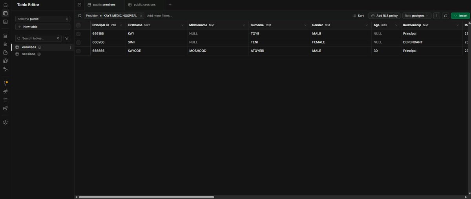Open Surname column header dropdown arrow
Screen dimensions: 471x199
tap(305, 25)
